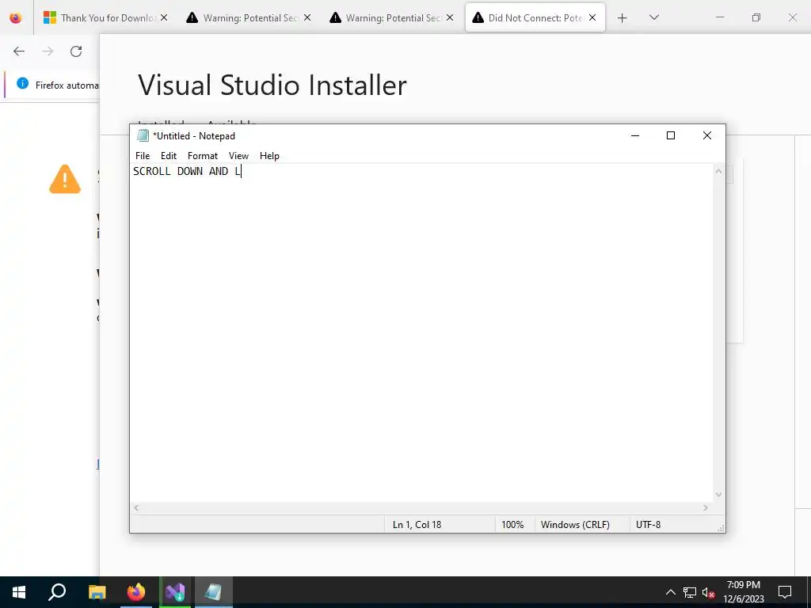Switch to Visual Studio Installer taskbar icon
811x608 pixels.
(x=175, y=592)
